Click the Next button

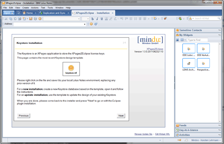pyautogui.click(x=121, y=116)
